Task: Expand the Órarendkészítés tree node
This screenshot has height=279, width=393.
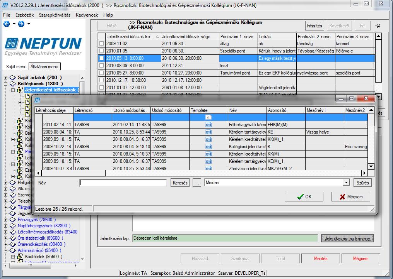Action: tap(6, 244)
